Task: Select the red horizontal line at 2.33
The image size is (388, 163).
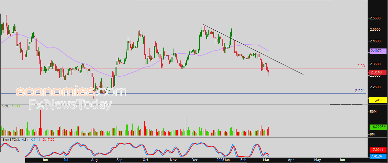Action: (x=183, y=69)
